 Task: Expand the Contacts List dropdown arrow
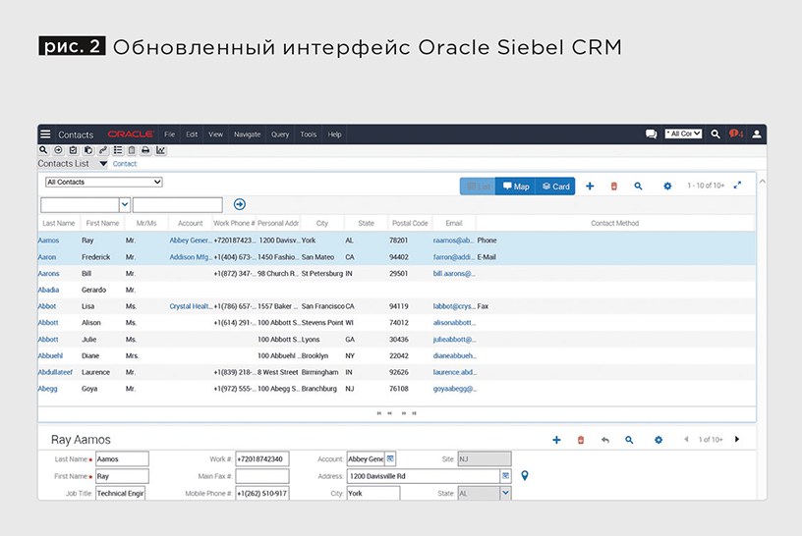103,164
